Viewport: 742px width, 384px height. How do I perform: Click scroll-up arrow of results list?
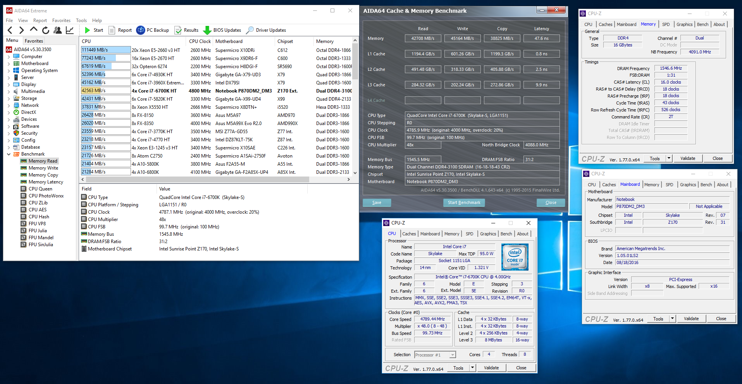(x=355, y=40)
